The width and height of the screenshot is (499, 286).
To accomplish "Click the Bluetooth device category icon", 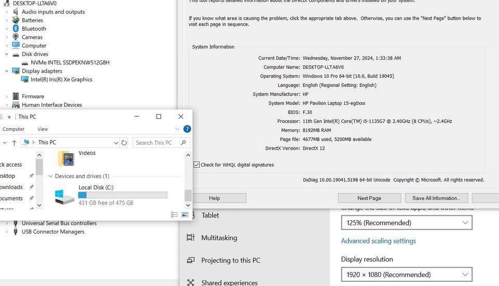I will click(16, 29).
